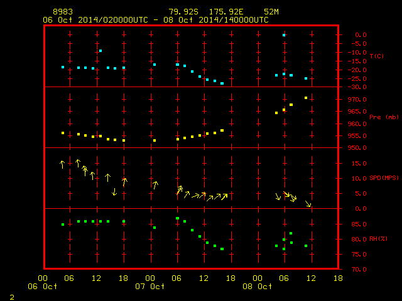The image size is (402, 301).
Task: Click the first wind arrow on the left
Action: (62, 164)
